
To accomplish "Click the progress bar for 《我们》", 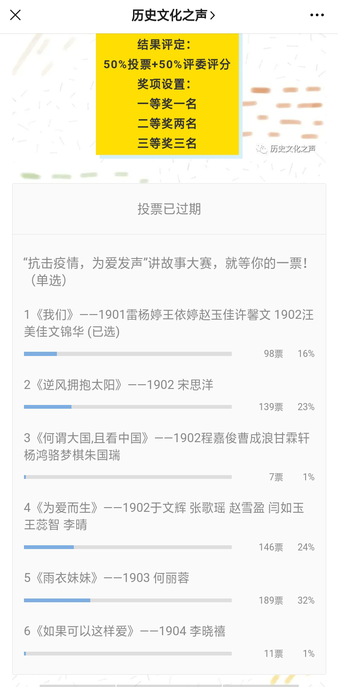I will [127, 354].
